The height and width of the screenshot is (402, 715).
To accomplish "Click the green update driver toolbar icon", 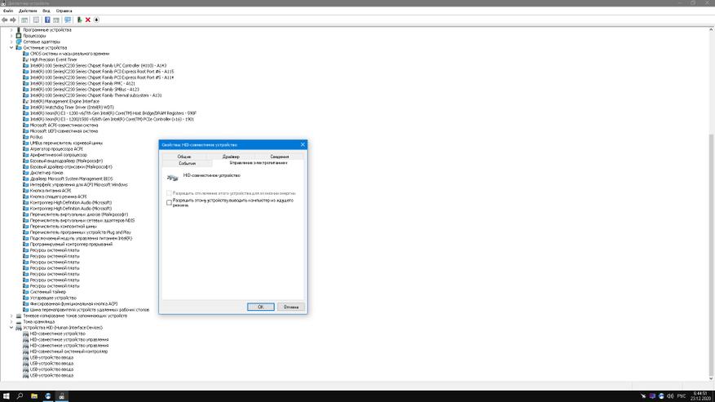I will coord(79,20).
